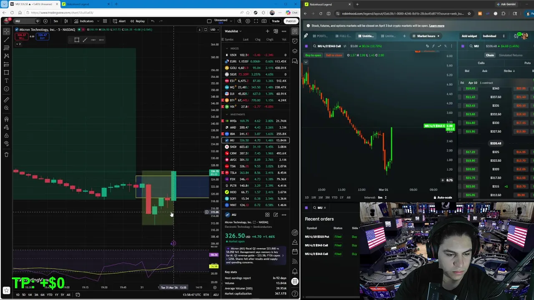Add a new Robinhood layout tab
Screen dimensions: 534x300
(x=404, y=36)
